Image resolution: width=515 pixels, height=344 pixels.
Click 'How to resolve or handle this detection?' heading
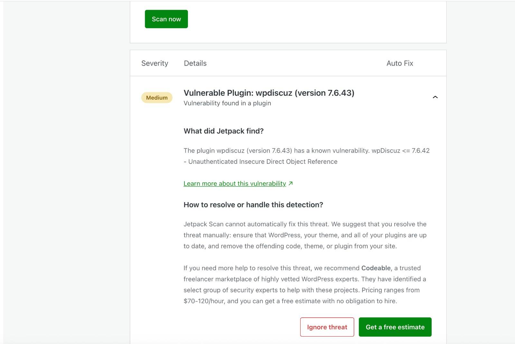coord(253,205)
